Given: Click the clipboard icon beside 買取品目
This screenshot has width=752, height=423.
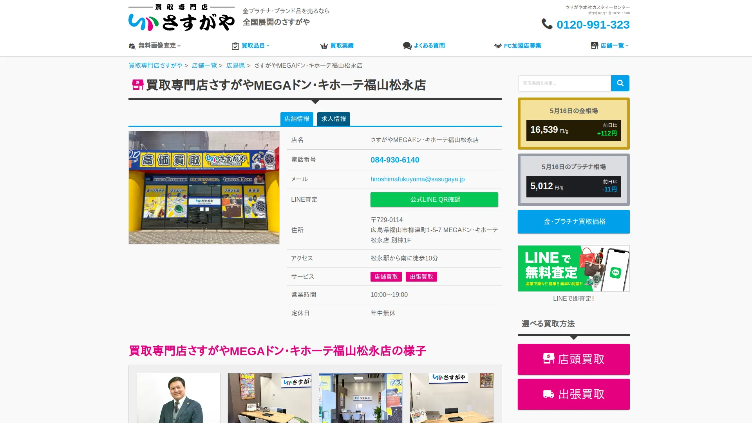Looking at the screenshot, I should [x=235, y=46].
